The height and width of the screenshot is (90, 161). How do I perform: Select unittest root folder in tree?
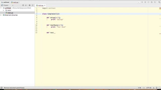click(x=8, y=8)
